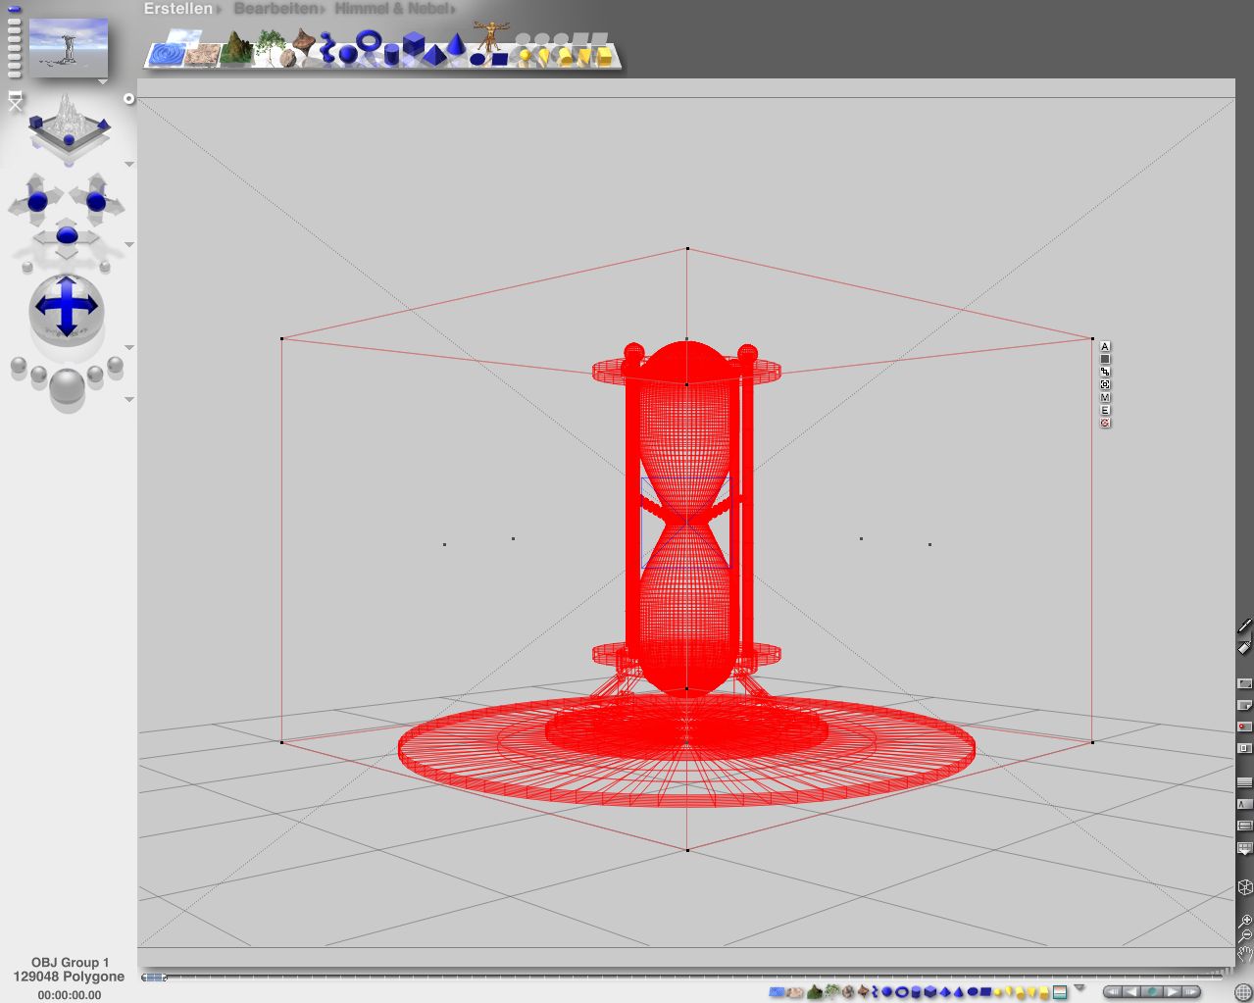Image resolution: width=1254 pixels, height=1003 pixels.
Task: Toggle the A attributes button beside selection
Action: click(x=1105, y=346)
